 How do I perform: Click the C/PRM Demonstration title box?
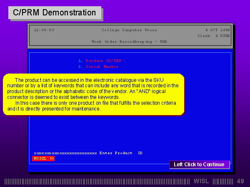[x=55, y=12]
